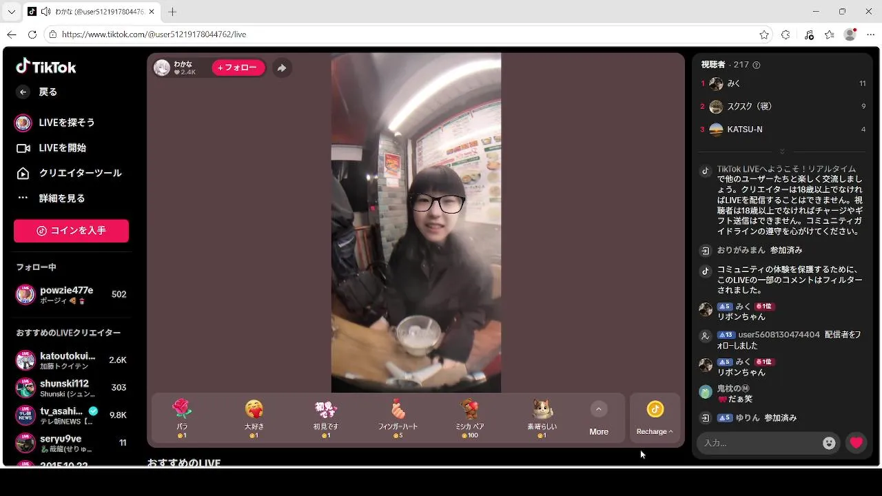
Task: Expand More gifts
Action: (x=599, y=418)
